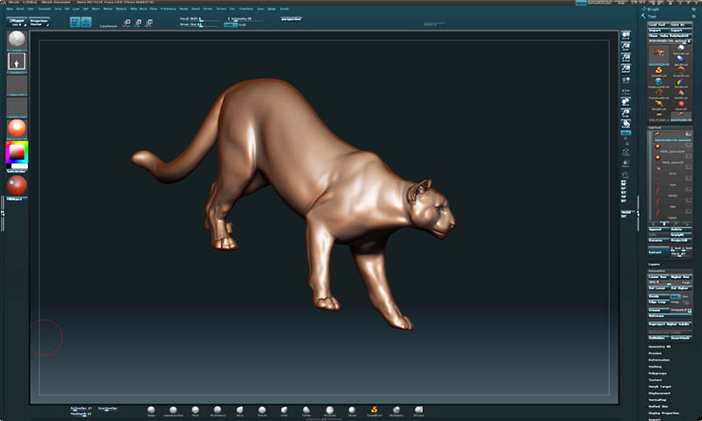Image resolution: width=702 pixels, height=421 pixels.
Task: Select the SimpleBrush S icon in bottom shelf
Action: [x=375, y=410]
